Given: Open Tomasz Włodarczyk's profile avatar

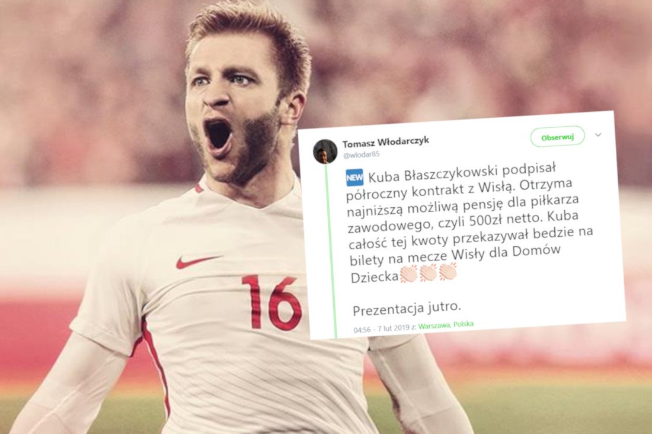Looking at the screenshot, I should [x=325, y=152].
